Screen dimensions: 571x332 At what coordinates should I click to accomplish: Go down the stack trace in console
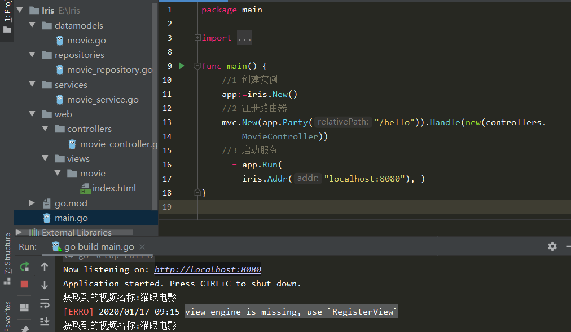[x=45, y=285]
